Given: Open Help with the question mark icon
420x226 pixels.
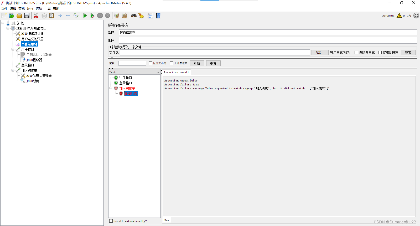Looking at the screenshot, I should coord(158,16).
